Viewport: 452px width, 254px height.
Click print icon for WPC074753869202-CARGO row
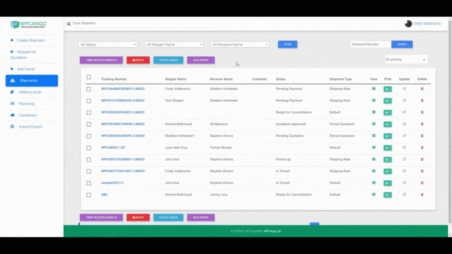click(388, 101)
